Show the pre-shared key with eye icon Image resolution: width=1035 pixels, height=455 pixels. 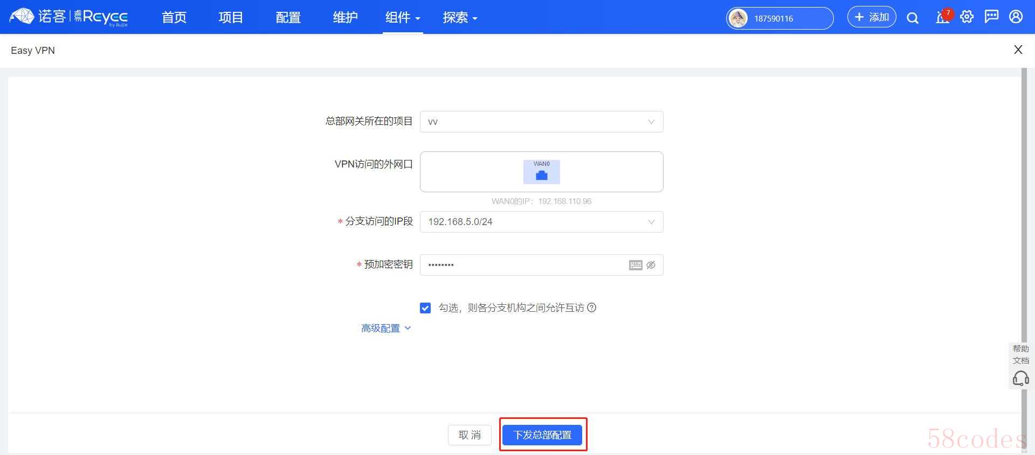[651, 265]
